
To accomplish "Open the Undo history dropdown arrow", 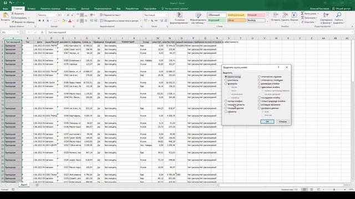I will pos(14,3).
